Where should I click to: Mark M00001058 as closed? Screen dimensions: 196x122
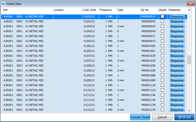coord(162,66)
